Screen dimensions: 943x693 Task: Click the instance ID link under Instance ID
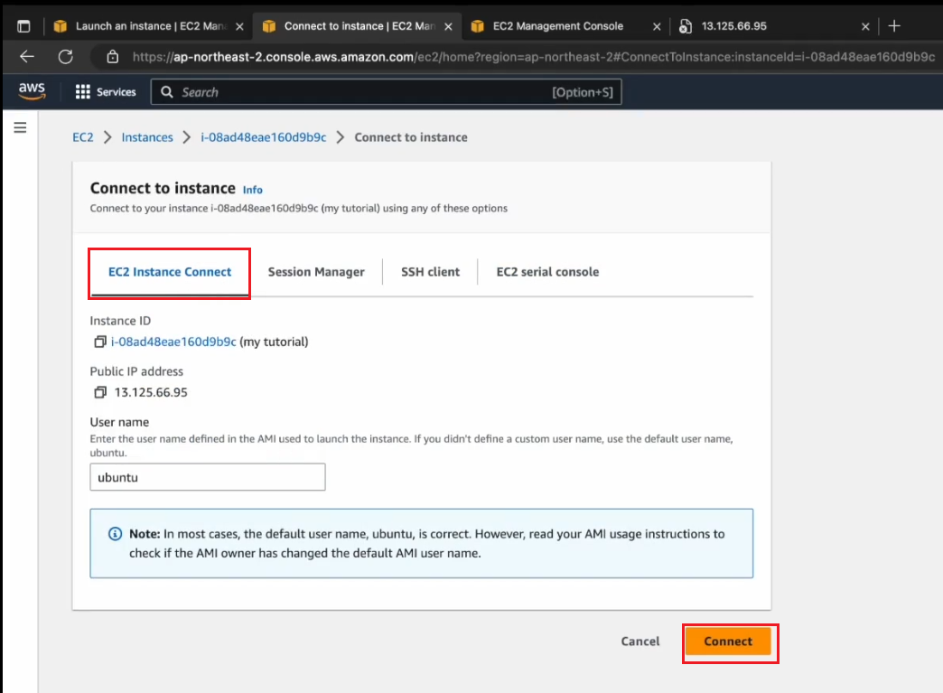click(173, 342)
